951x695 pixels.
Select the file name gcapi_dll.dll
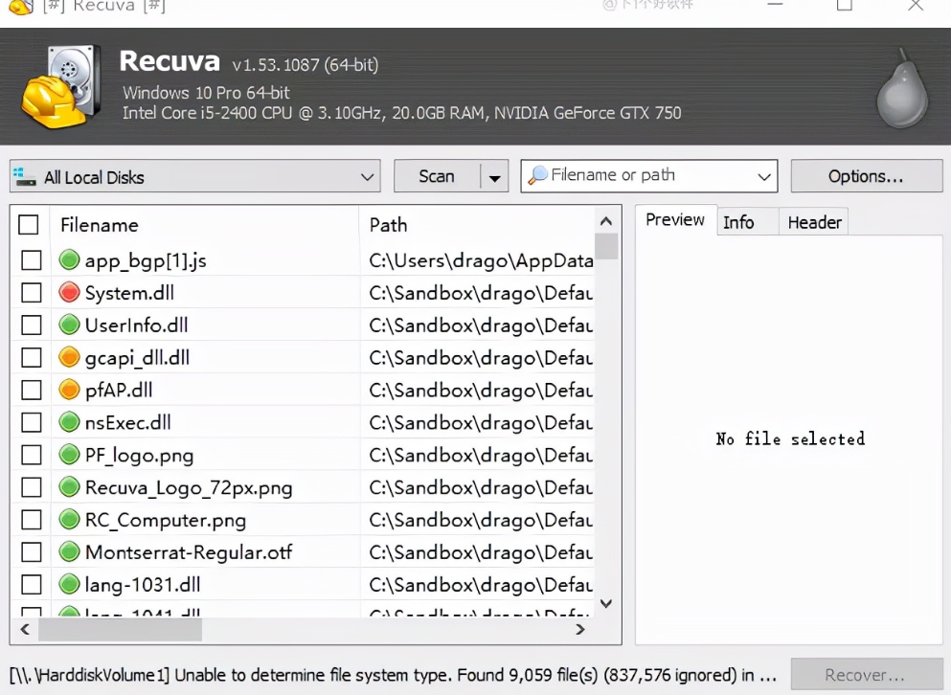pyautogui.click(x=137, y=358)
